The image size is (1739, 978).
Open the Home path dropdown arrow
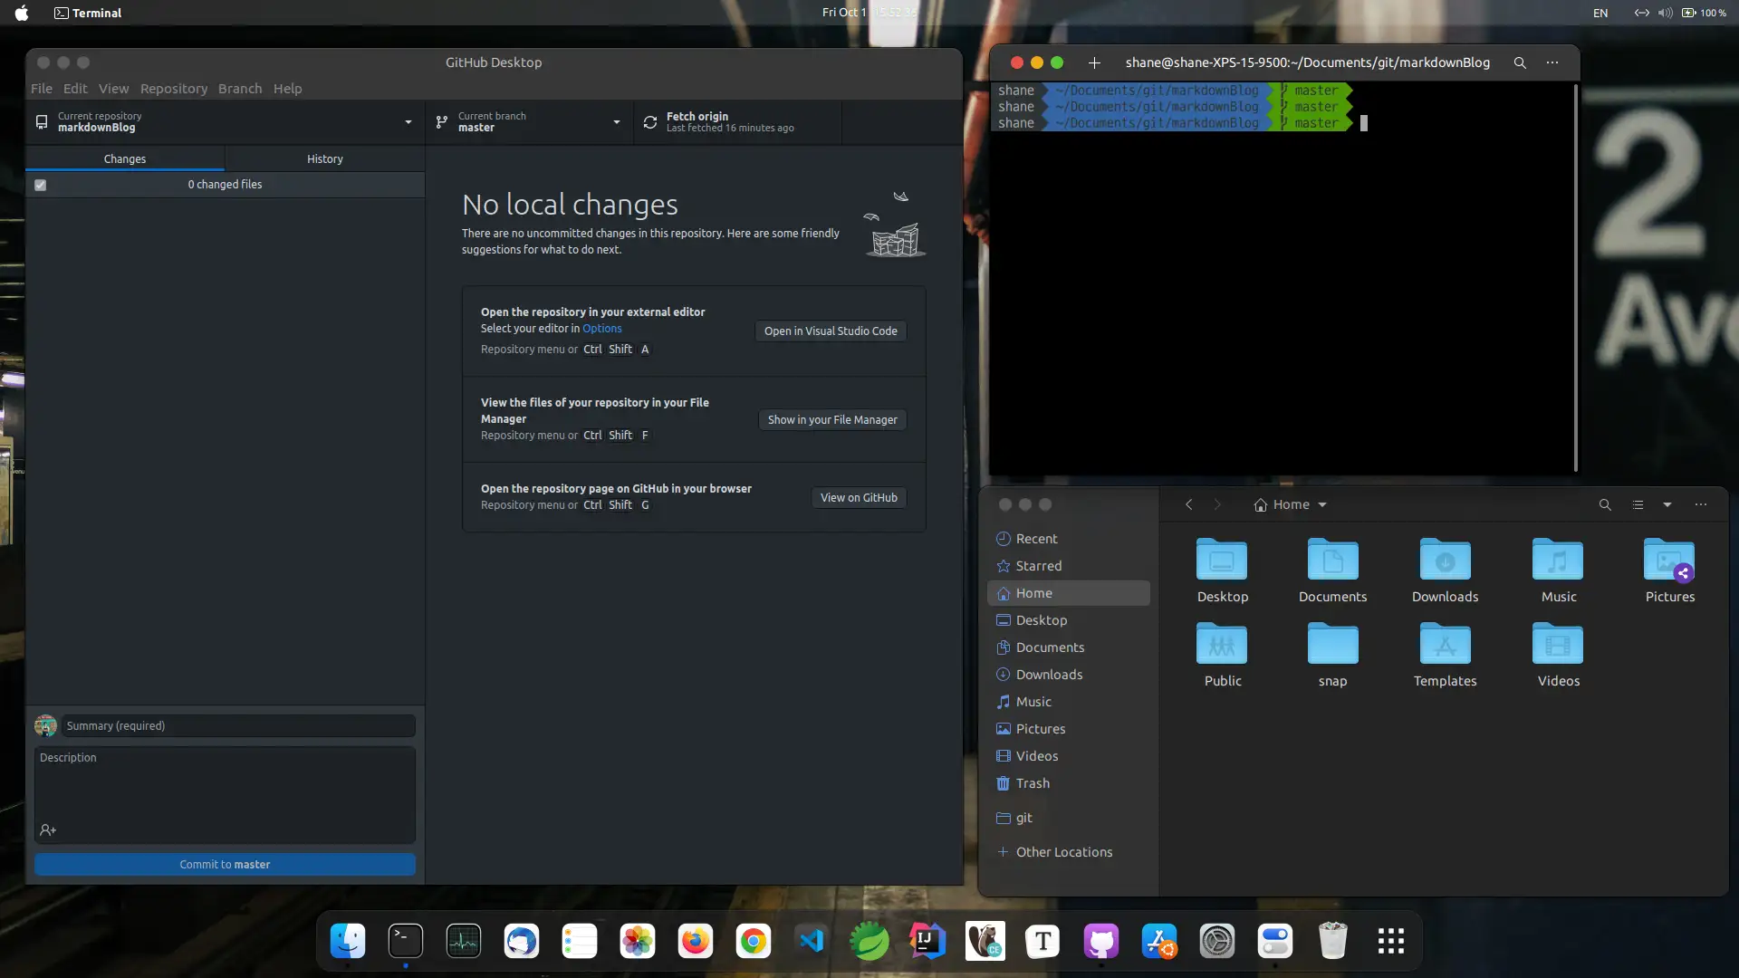[1322, 505]
